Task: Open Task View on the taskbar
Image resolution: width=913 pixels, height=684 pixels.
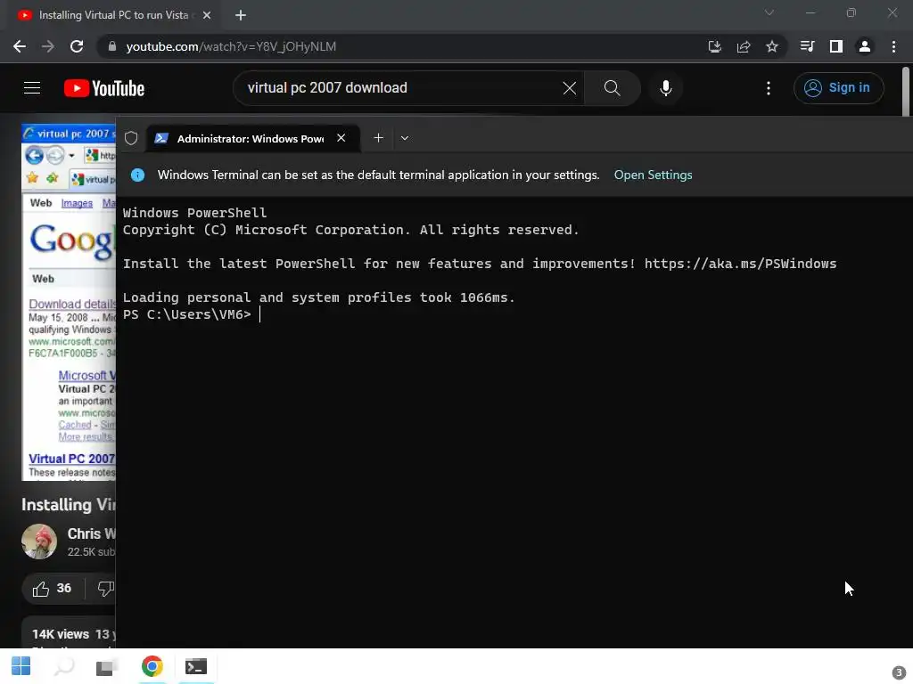Action: [x=107, y=666]
